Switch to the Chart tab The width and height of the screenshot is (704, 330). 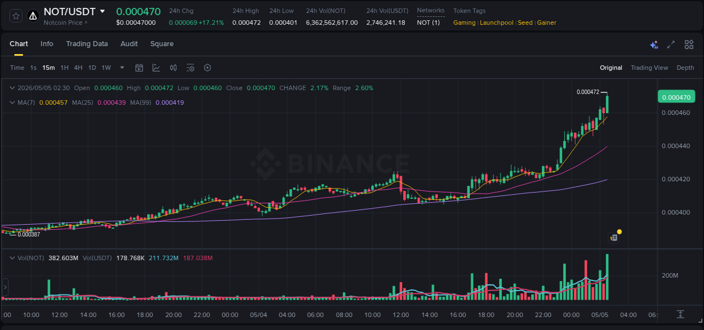coord(19,44)
